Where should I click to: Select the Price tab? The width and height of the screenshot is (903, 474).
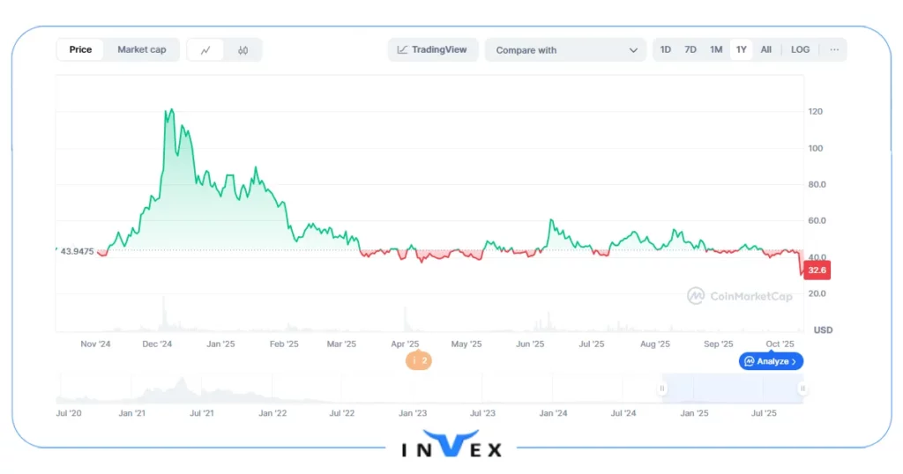tap(80, 50)
